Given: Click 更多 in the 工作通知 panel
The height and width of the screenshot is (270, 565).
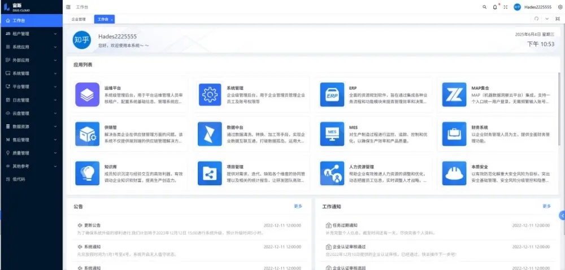Looking at the screenshot, I should tap(546, 206).
